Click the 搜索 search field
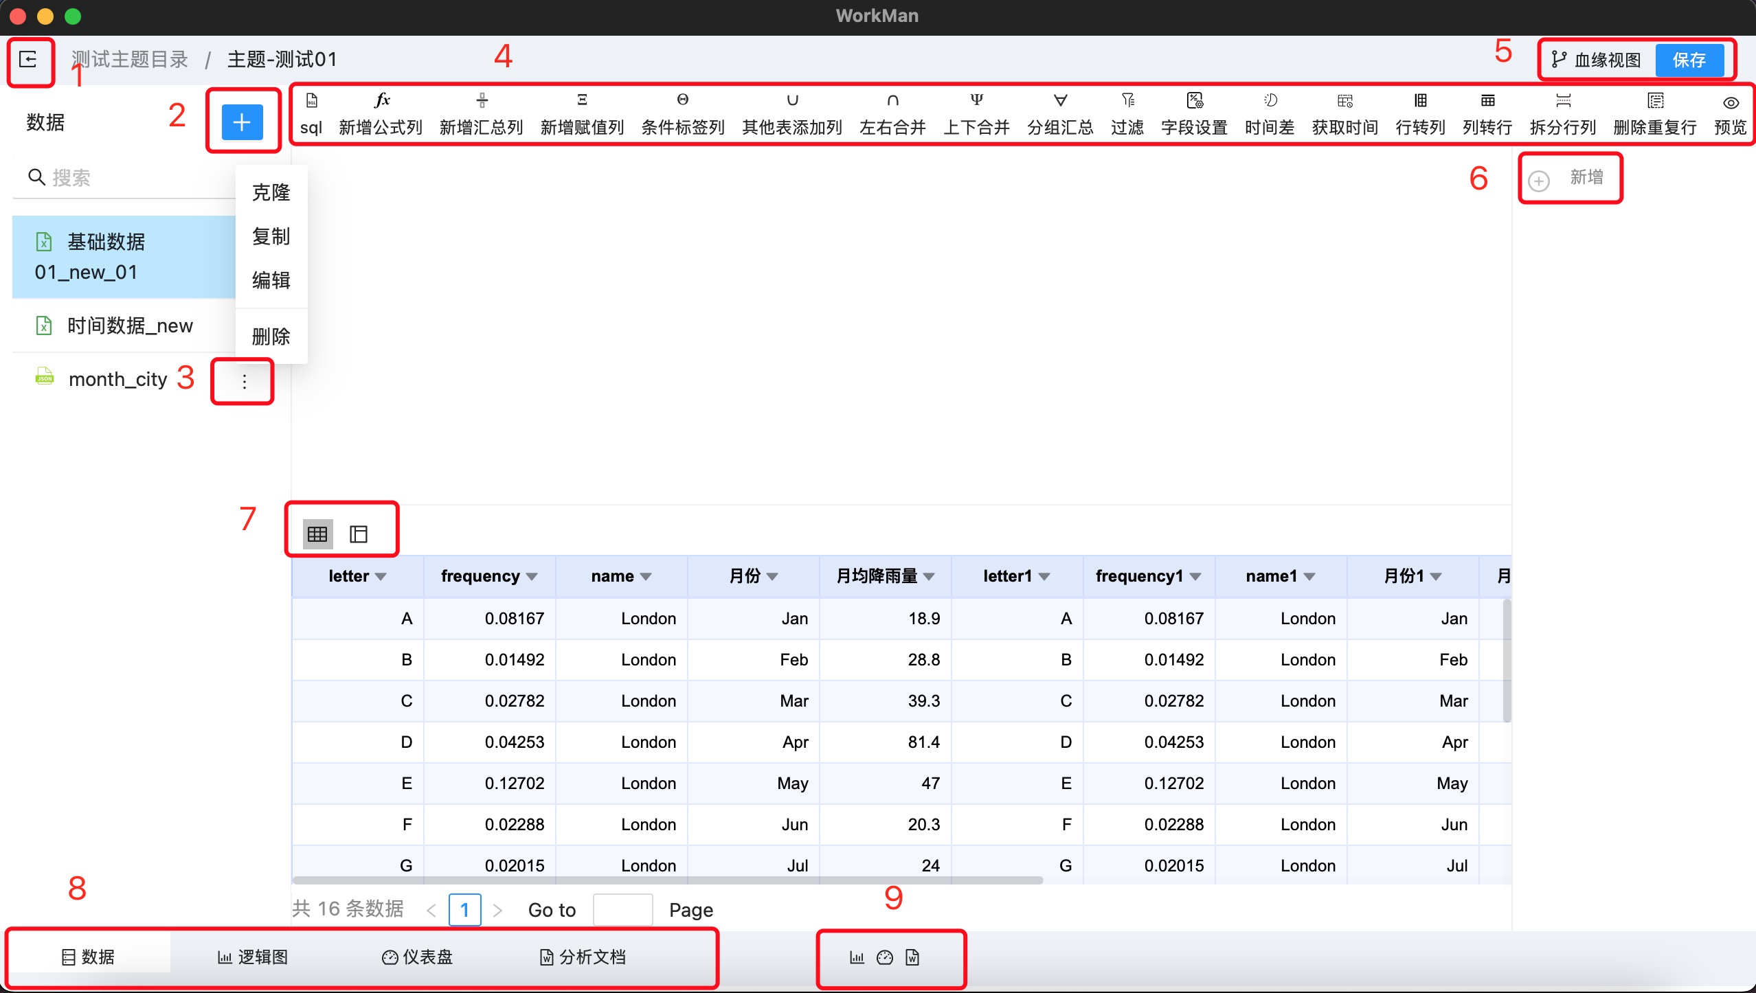 click(x=125, y=178)
